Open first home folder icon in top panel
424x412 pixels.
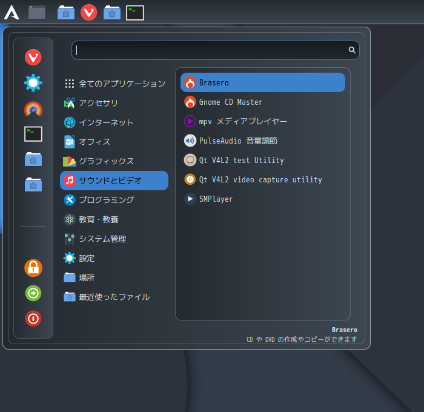click(66, 13)
